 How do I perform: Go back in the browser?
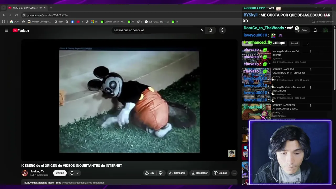point(4,15)
